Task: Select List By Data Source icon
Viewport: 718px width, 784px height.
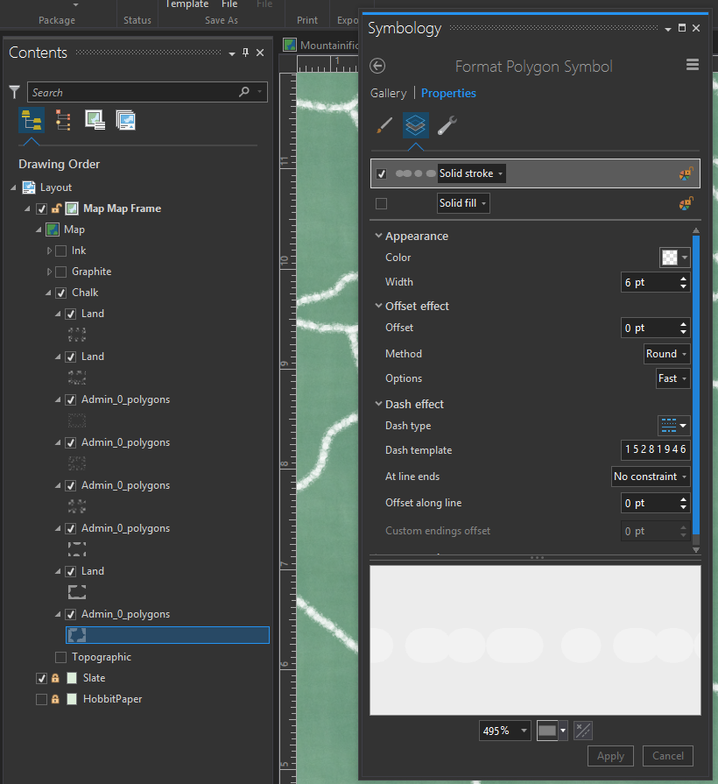Action: pyautogui.click(x=63, y=121)
